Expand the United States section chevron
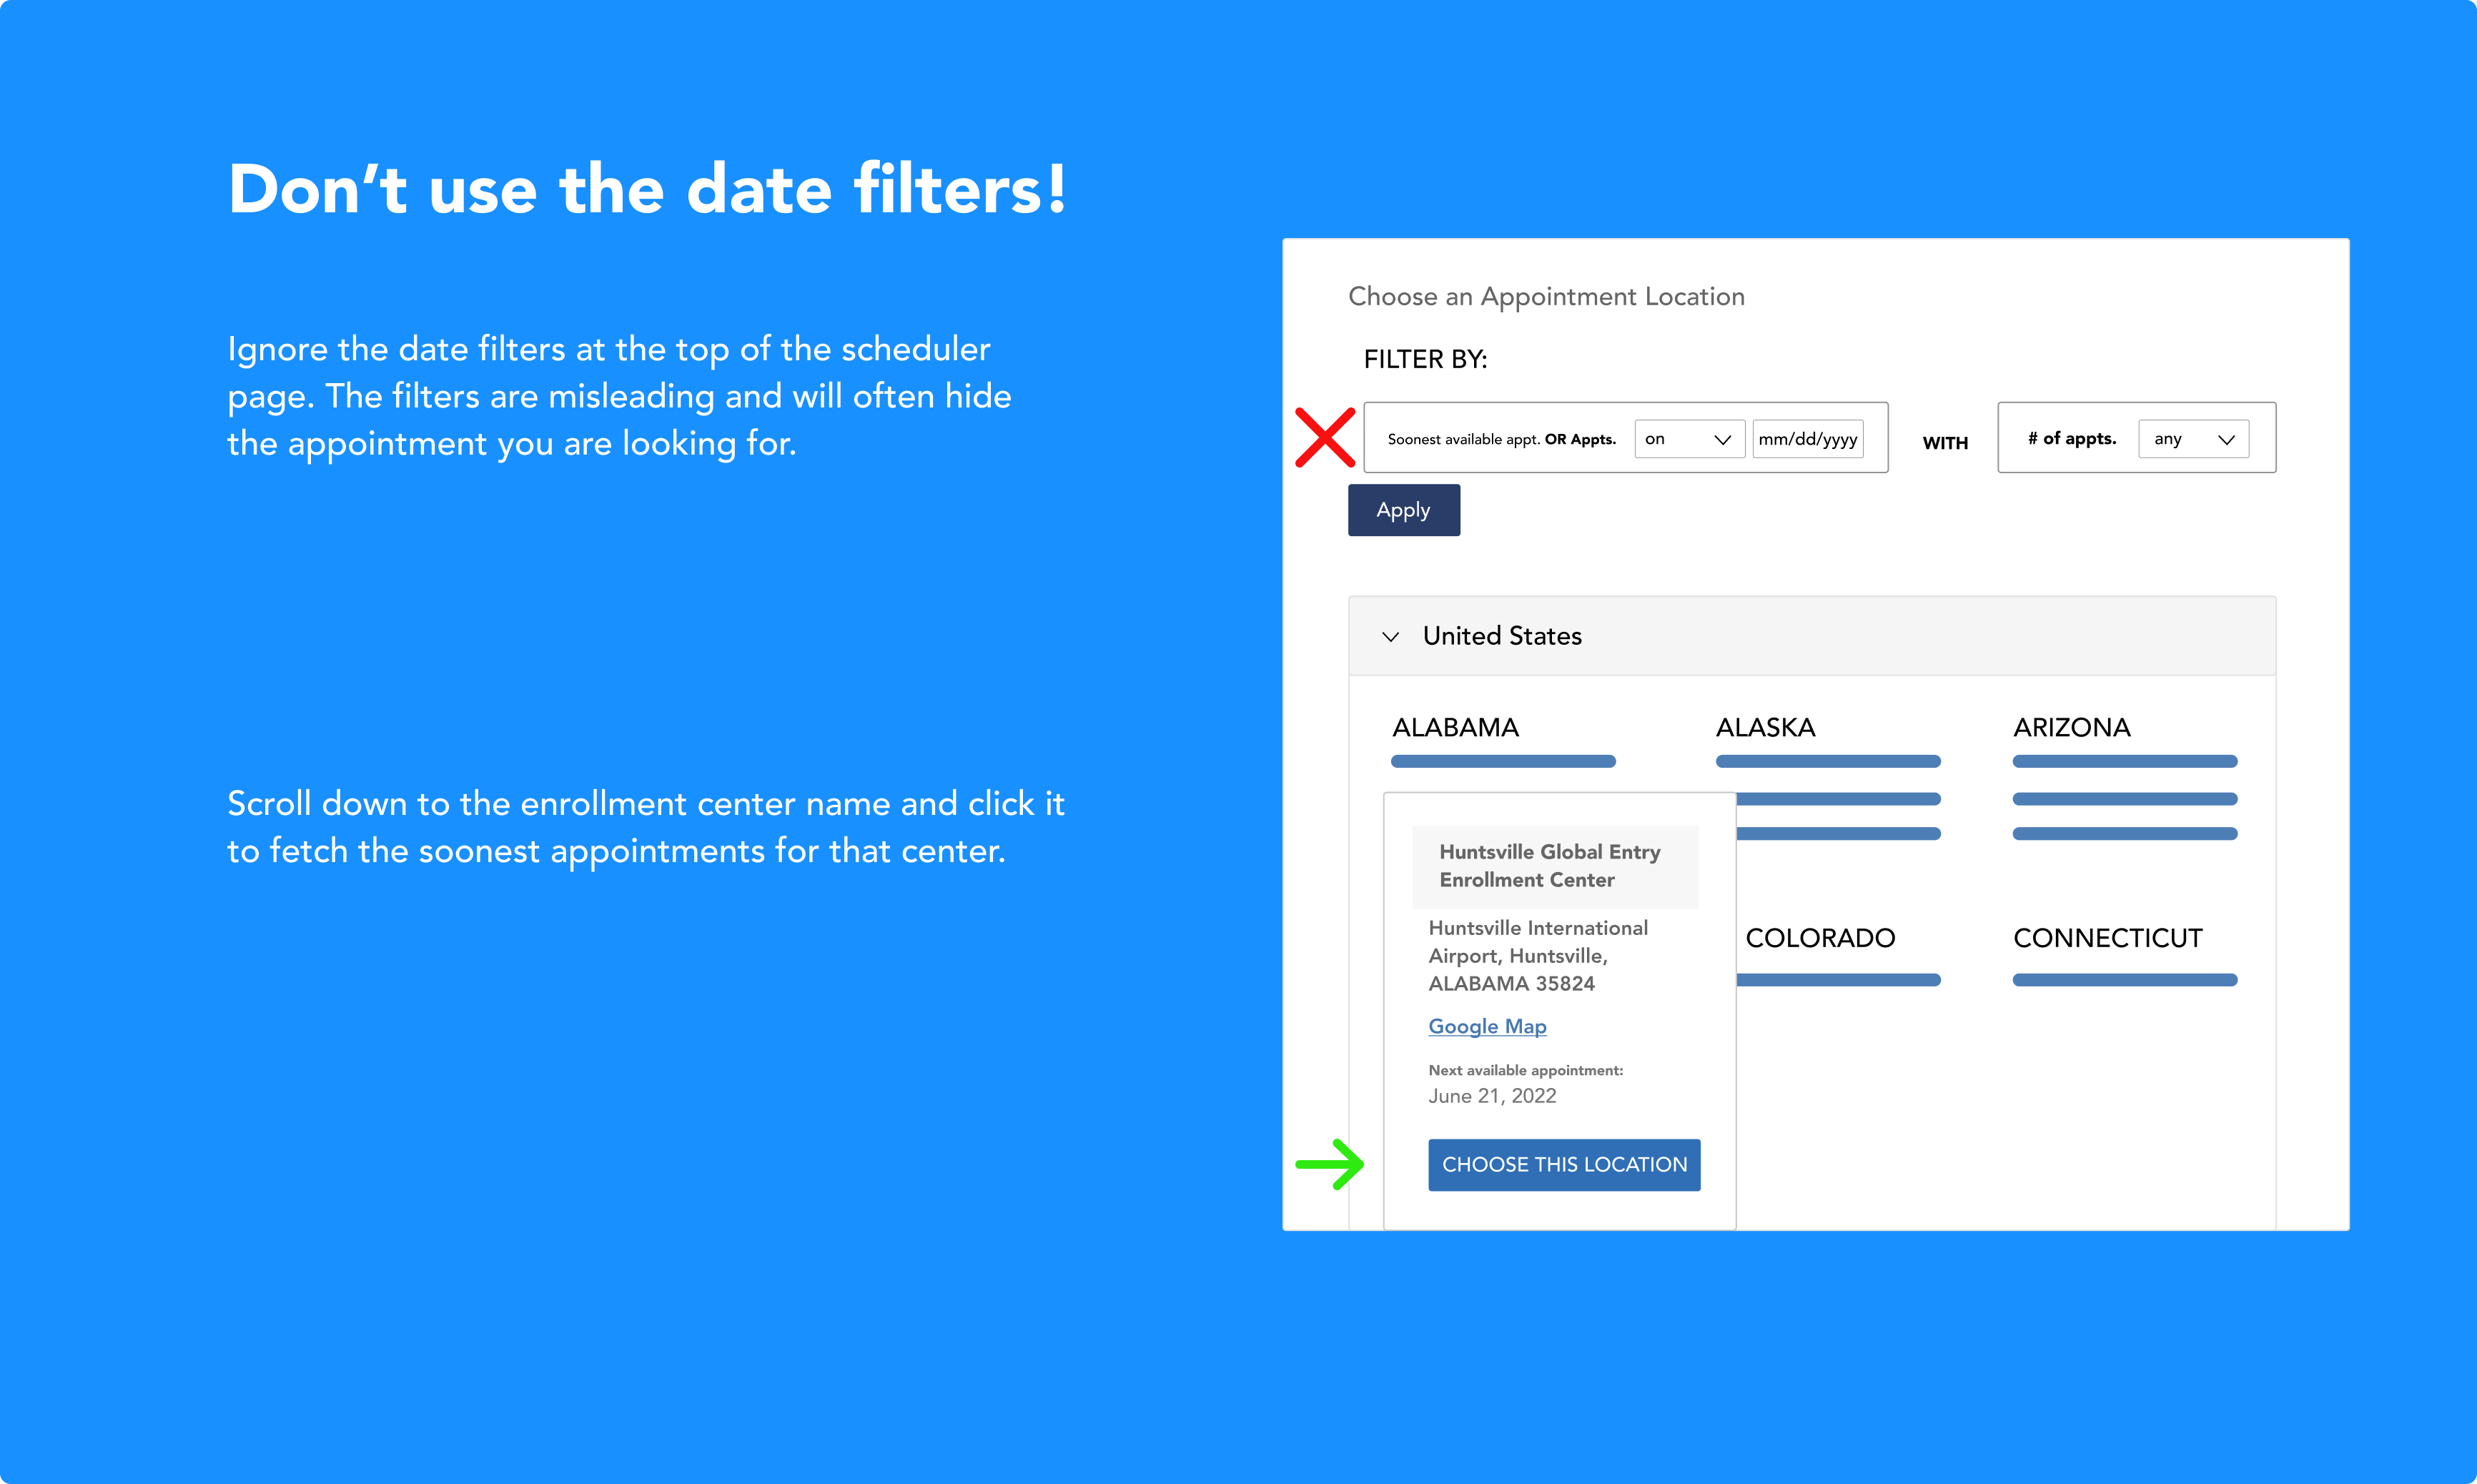 click(1393, 634)
